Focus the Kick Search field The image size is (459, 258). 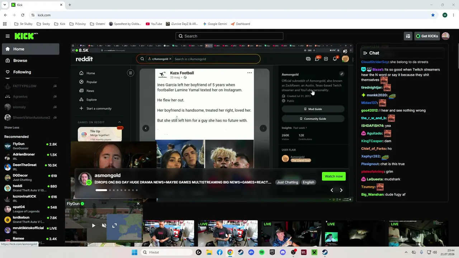[229, 36]
